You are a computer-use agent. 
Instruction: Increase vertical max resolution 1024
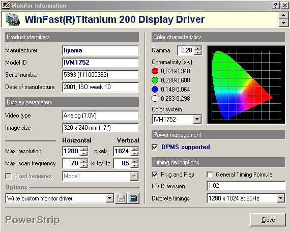(x=135, y=149)
